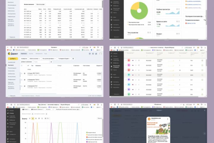Expand the 'Последние 30 дней' period dropdown
Viewport: 214px width, 143px height.
point(64,59)
